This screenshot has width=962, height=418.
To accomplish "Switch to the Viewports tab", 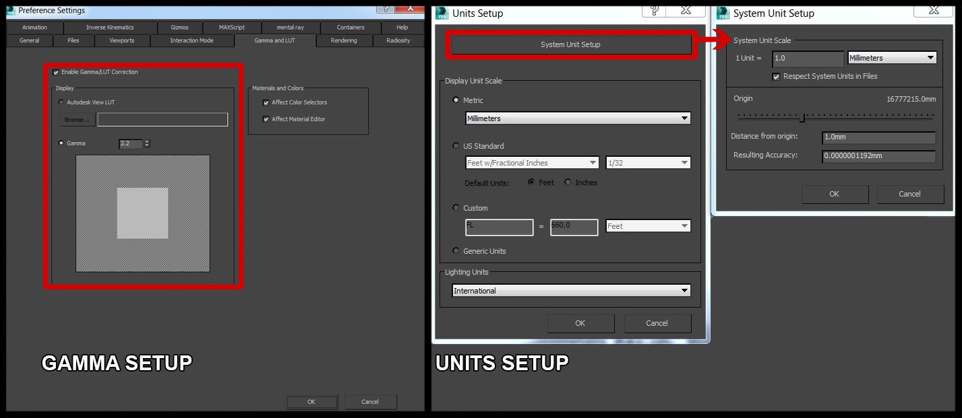I will point(121,40).
